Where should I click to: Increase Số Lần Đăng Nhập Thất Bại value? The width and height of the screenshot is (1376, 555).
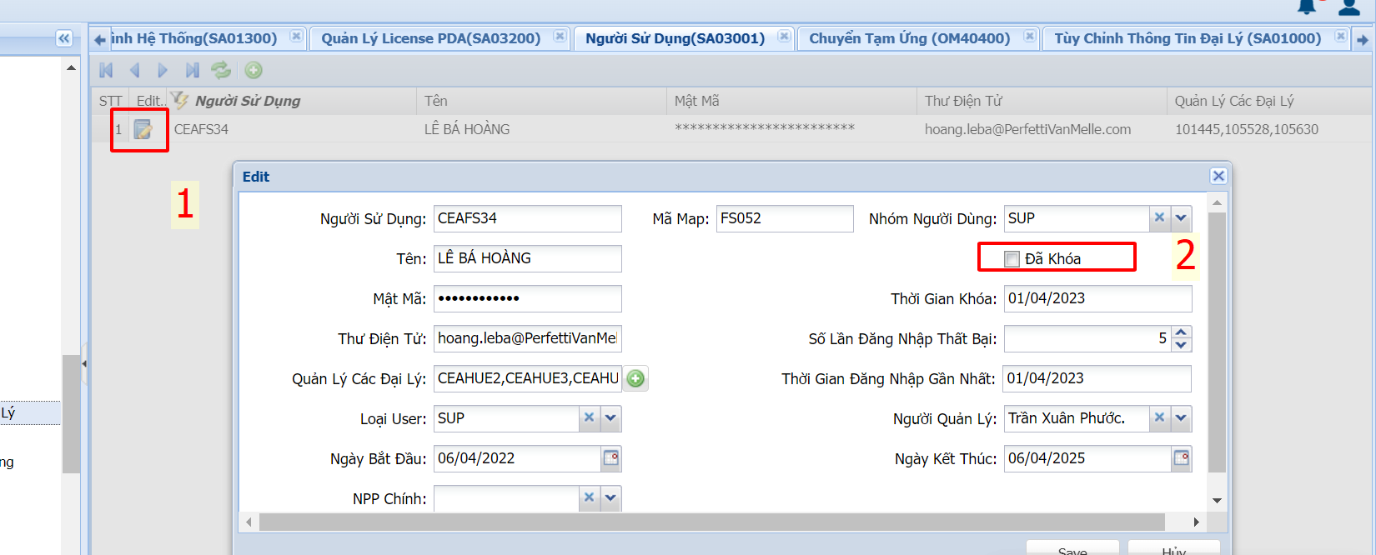click(x=1181, y=333)
